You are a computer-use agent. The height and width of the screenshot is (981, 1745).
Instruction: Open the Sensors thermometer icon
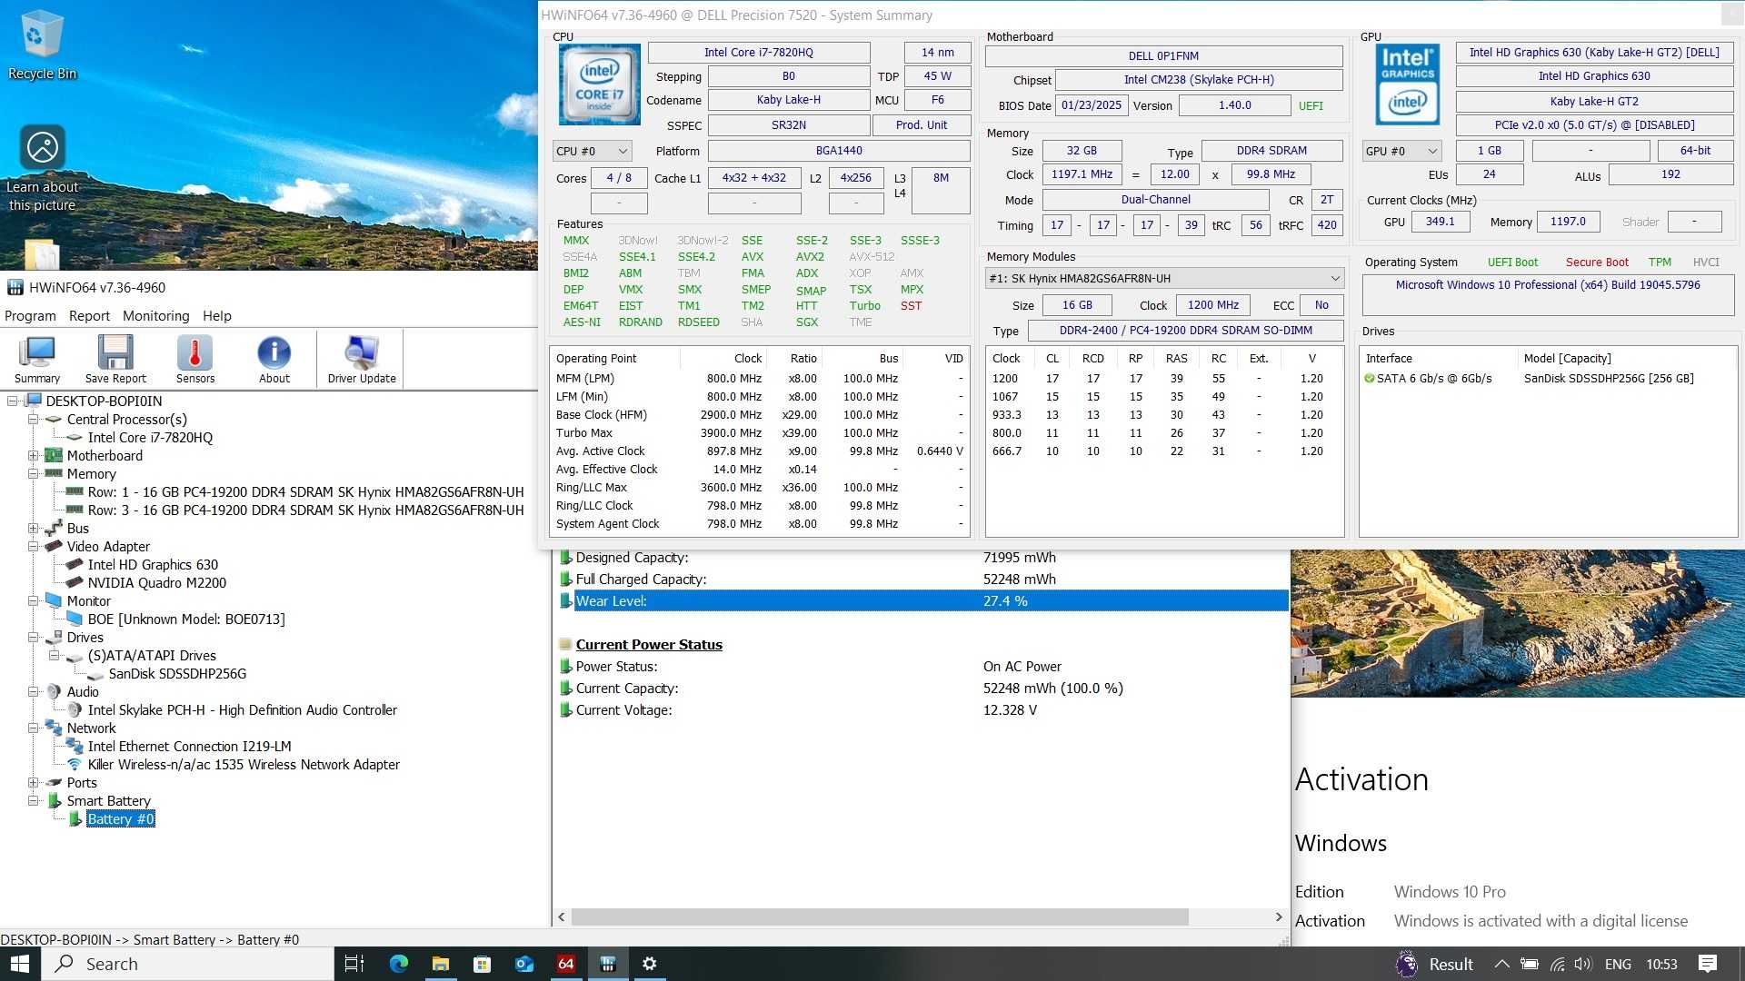tap(195, 360)
